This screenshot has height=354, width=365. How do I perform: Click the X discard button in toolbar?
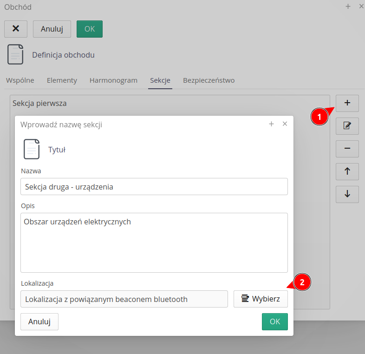click(x=16, y=29)
